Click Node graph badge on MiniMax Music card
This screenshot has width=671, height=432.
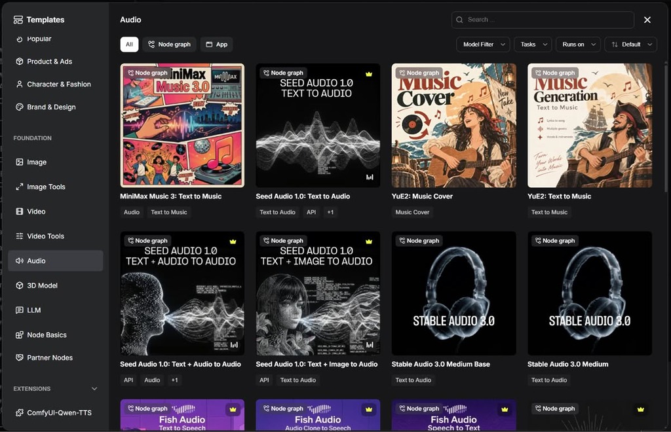(147, 73)
